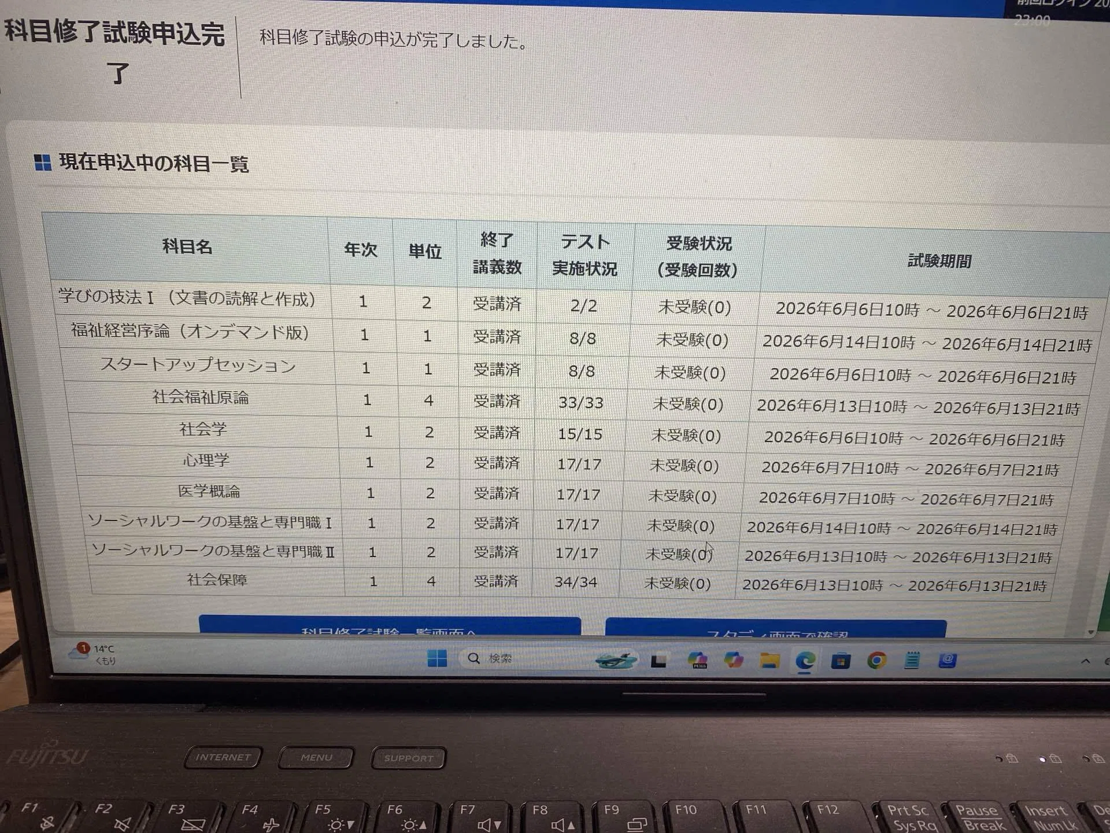The width and height of the screenshot is (1110, 833).
Task: Switch to Microsoft Edge browser
Action: [x=805, y=660]
